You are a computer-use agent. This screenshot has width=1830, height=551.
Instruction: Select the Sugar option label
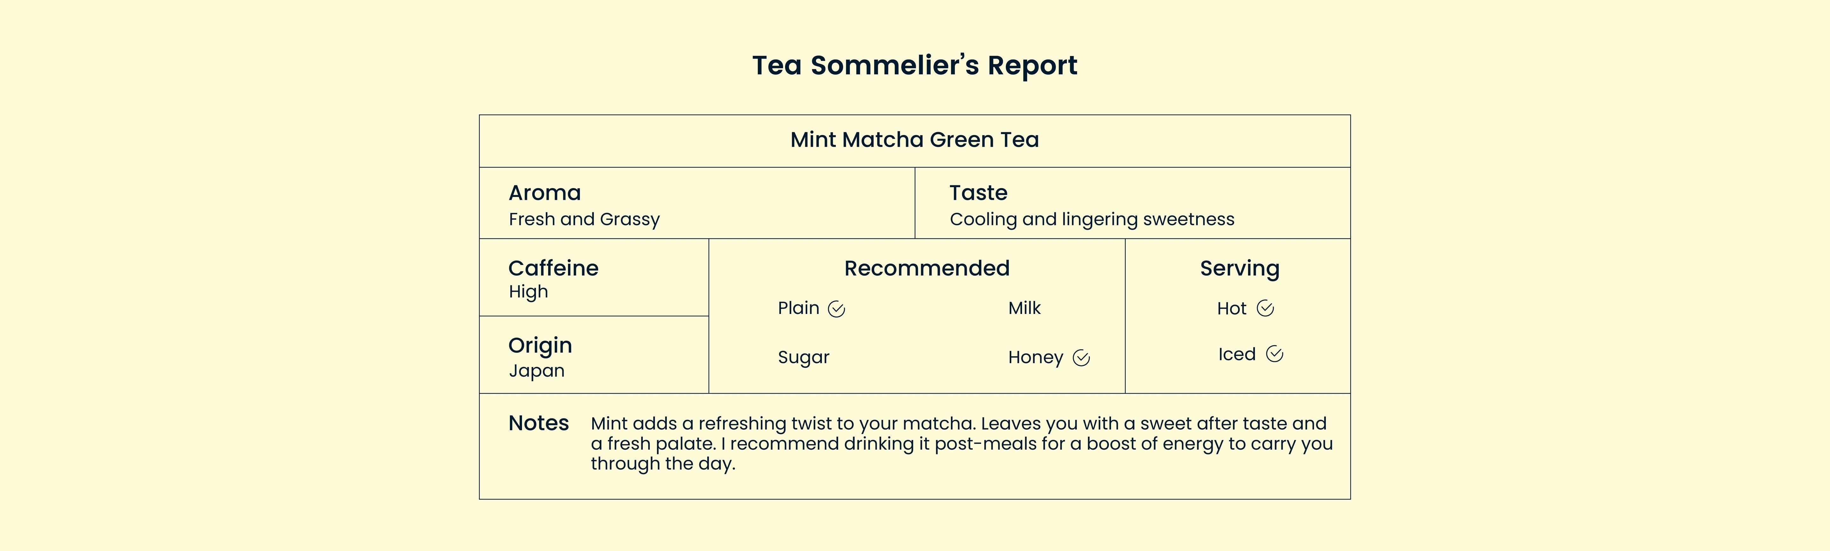pos(803,357)
